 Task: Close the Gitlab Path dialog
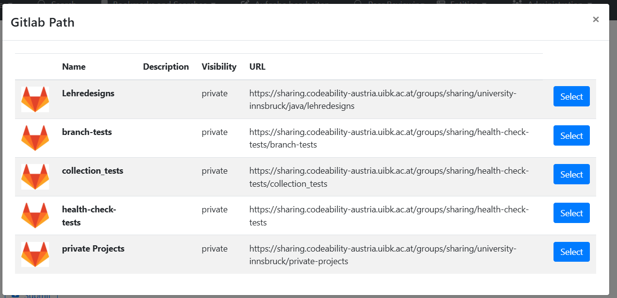pyautogui.click(x=596, y=19)
